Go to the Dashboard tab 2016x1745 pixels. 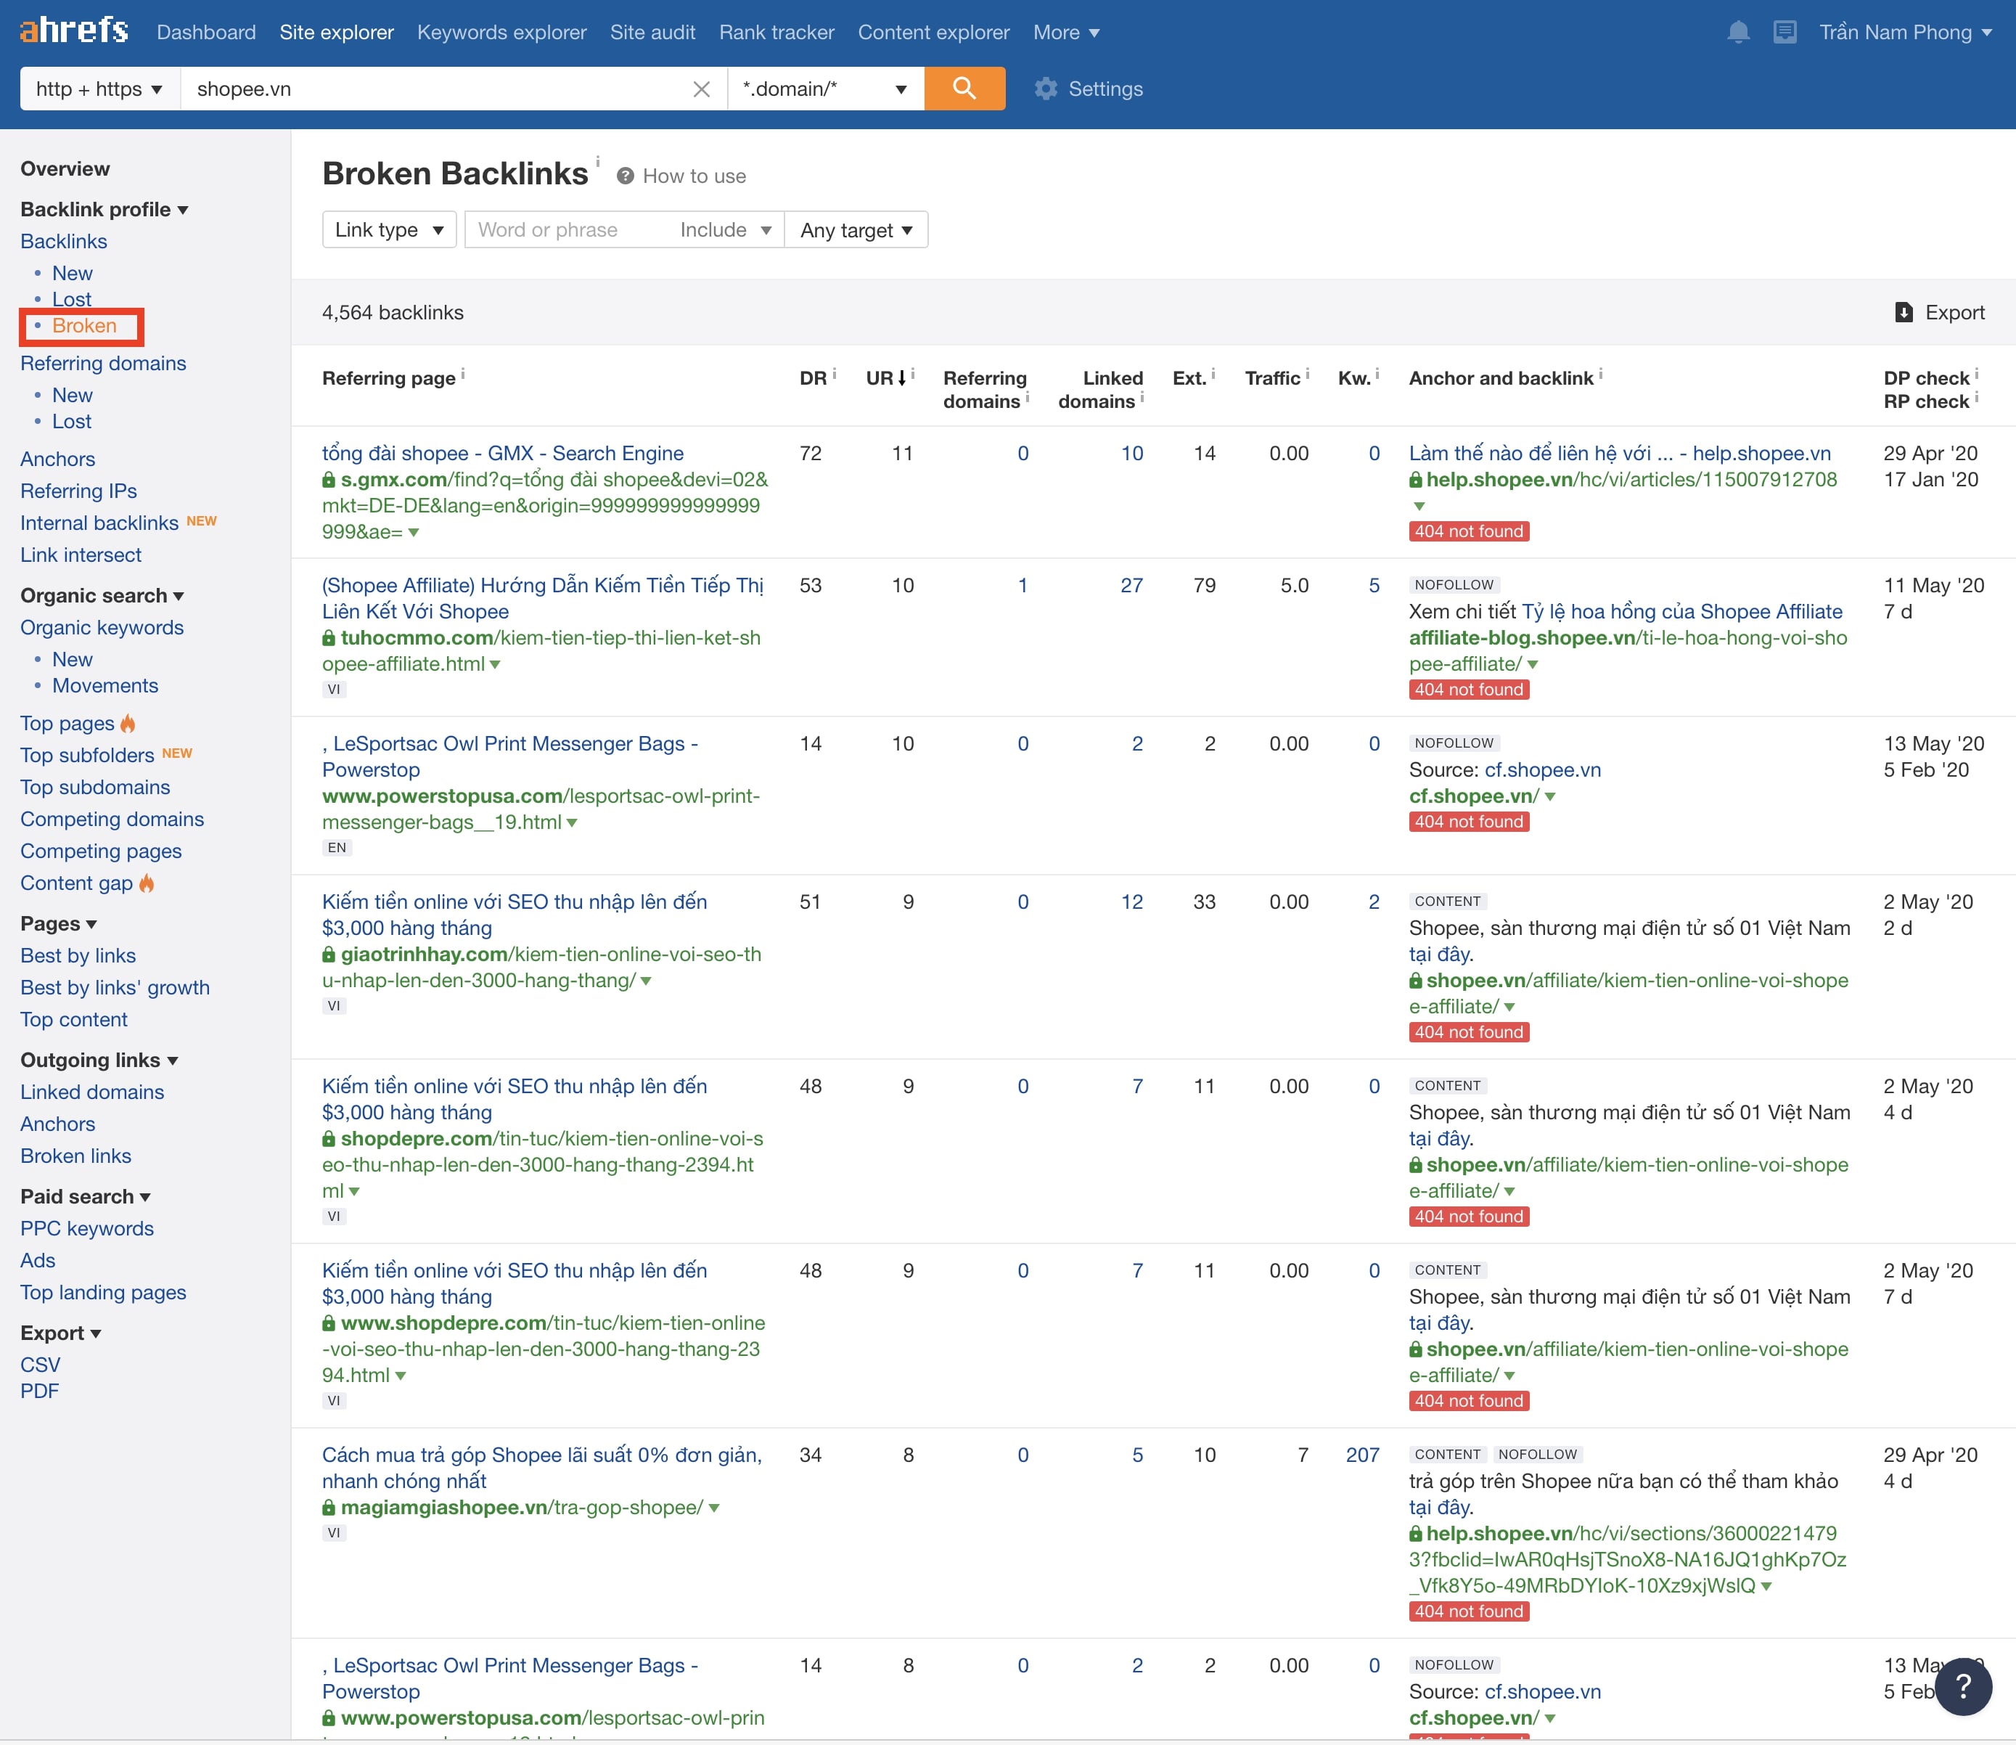(206, 32)
